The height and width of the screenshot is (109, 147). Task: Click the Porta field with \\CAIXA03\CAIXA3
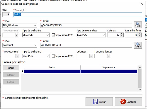(86, 25)
